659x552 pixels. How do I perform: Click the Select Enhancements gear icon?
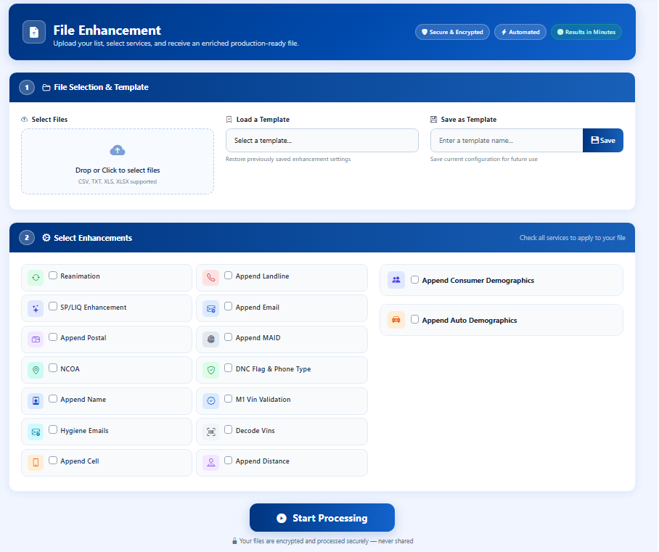click(x=46, y=238)
